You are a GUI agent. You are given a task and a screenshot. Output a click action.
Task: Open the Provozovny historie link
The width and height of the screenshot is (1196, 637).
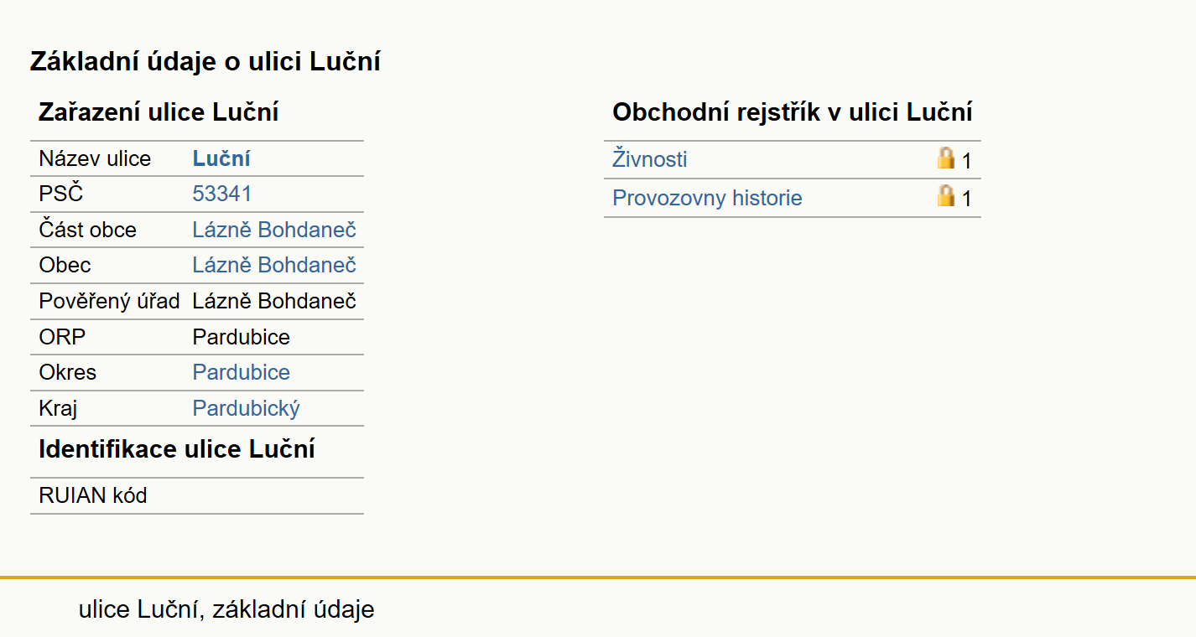click(707, 198)
